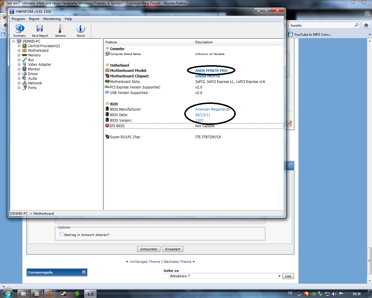372x298 pixels.
Task: Open the Monitoring menu
Action: 52,19
